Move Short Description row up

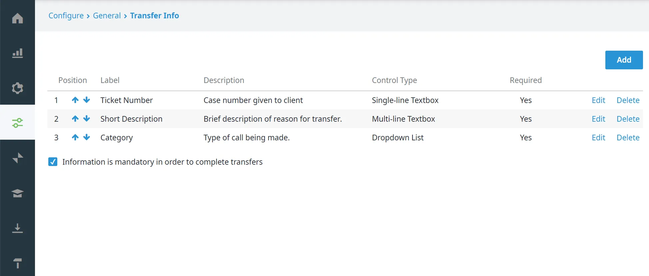(x=75, y=119)
